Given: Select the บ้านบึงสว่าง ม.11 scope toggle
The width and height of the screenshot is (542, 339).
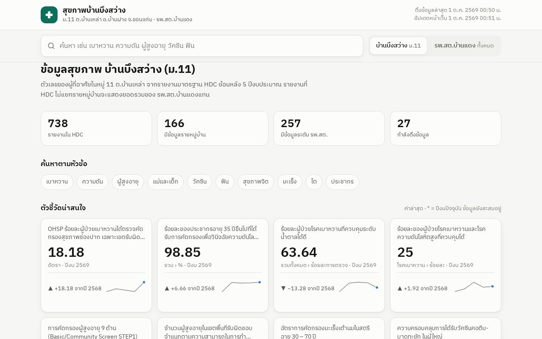Looking at the screenshot, I should click(x=398, y=46).
